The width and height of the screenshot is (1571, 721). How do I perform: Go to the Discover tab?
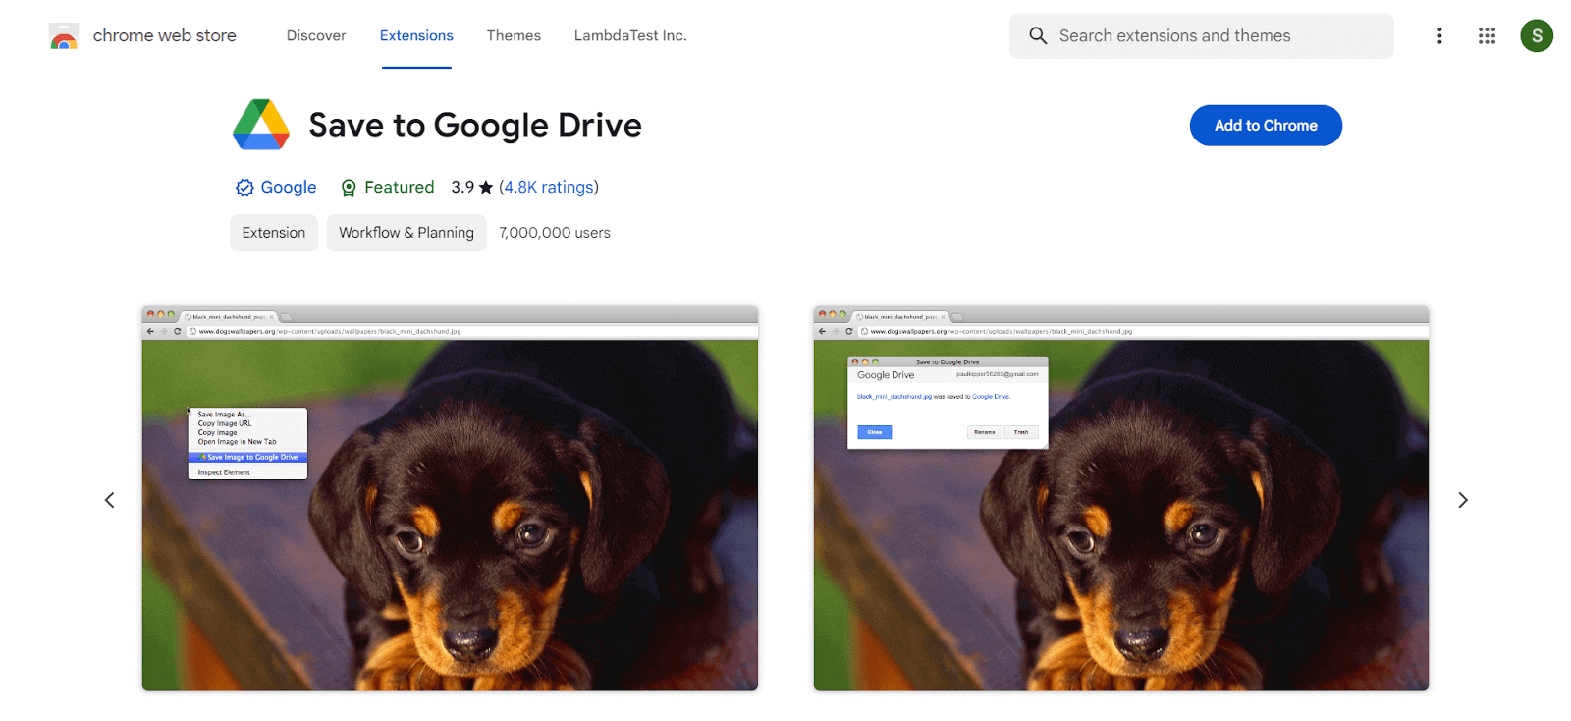point(316,35)
